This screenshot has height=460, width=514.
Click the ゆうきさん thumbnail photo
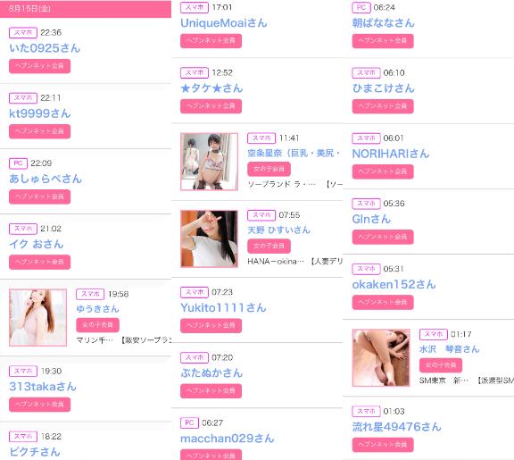click(38, 318)
